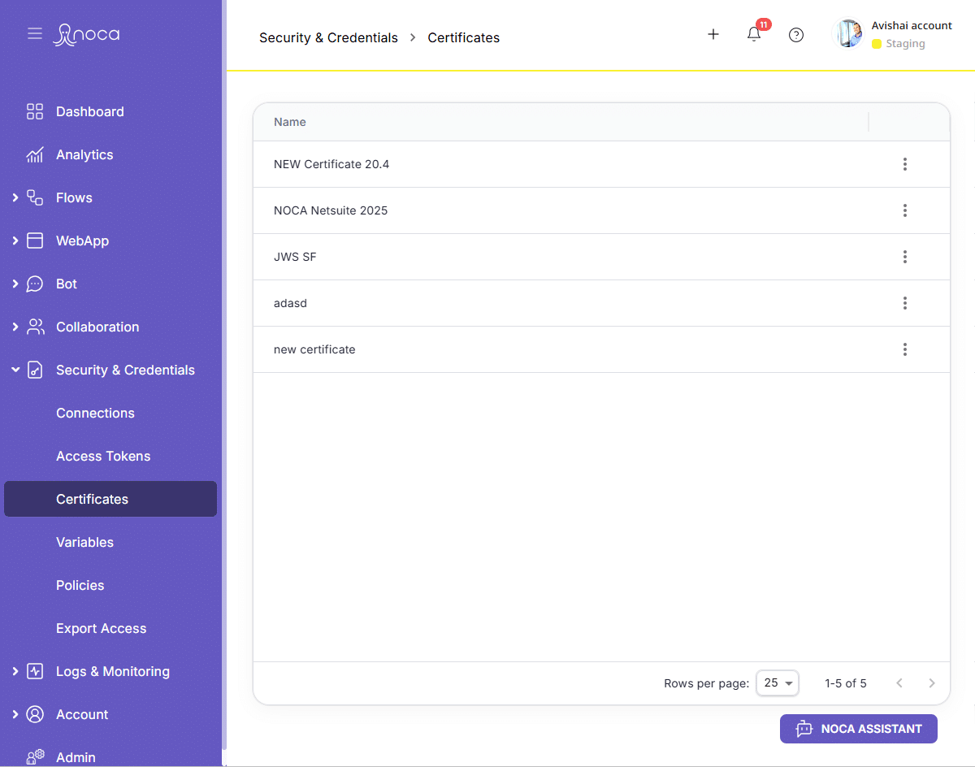The image size is (975, 767).
Task: Select Variables in the sidebar
Action: 84,542
